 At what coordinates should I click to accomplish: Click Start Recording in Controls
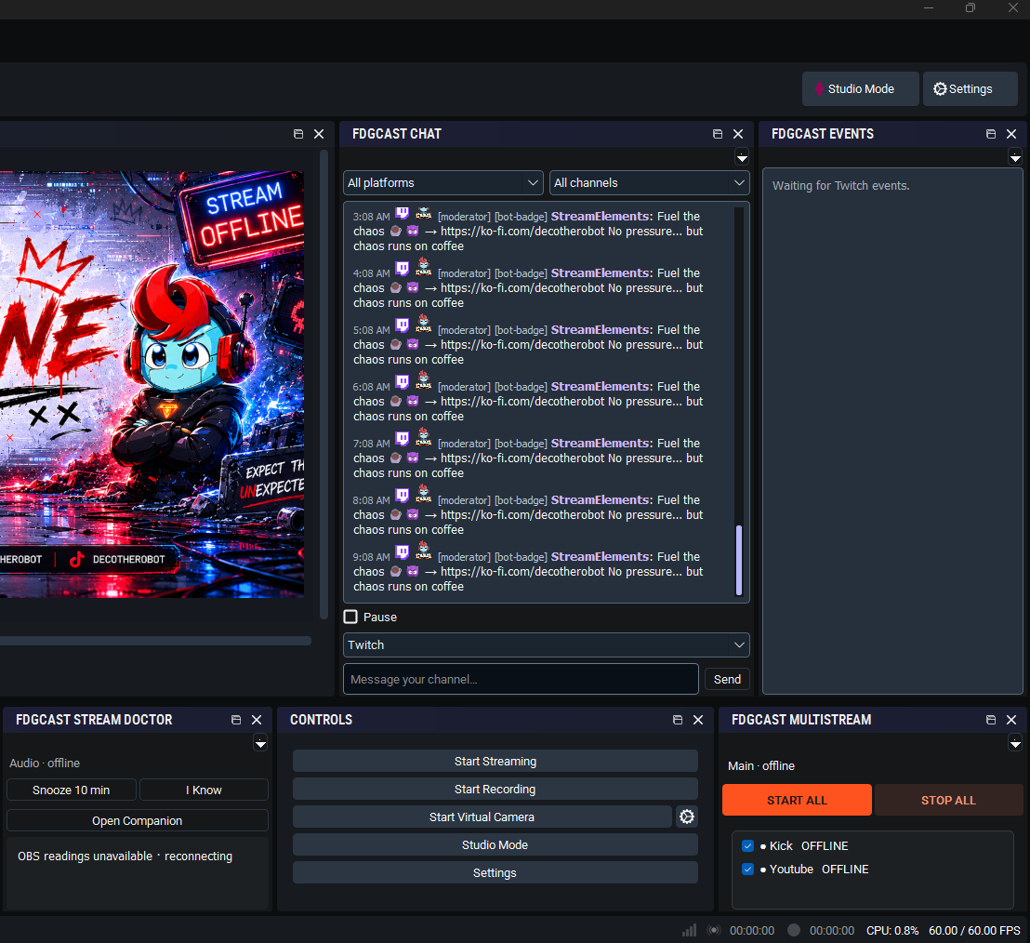tap(495, 789)
